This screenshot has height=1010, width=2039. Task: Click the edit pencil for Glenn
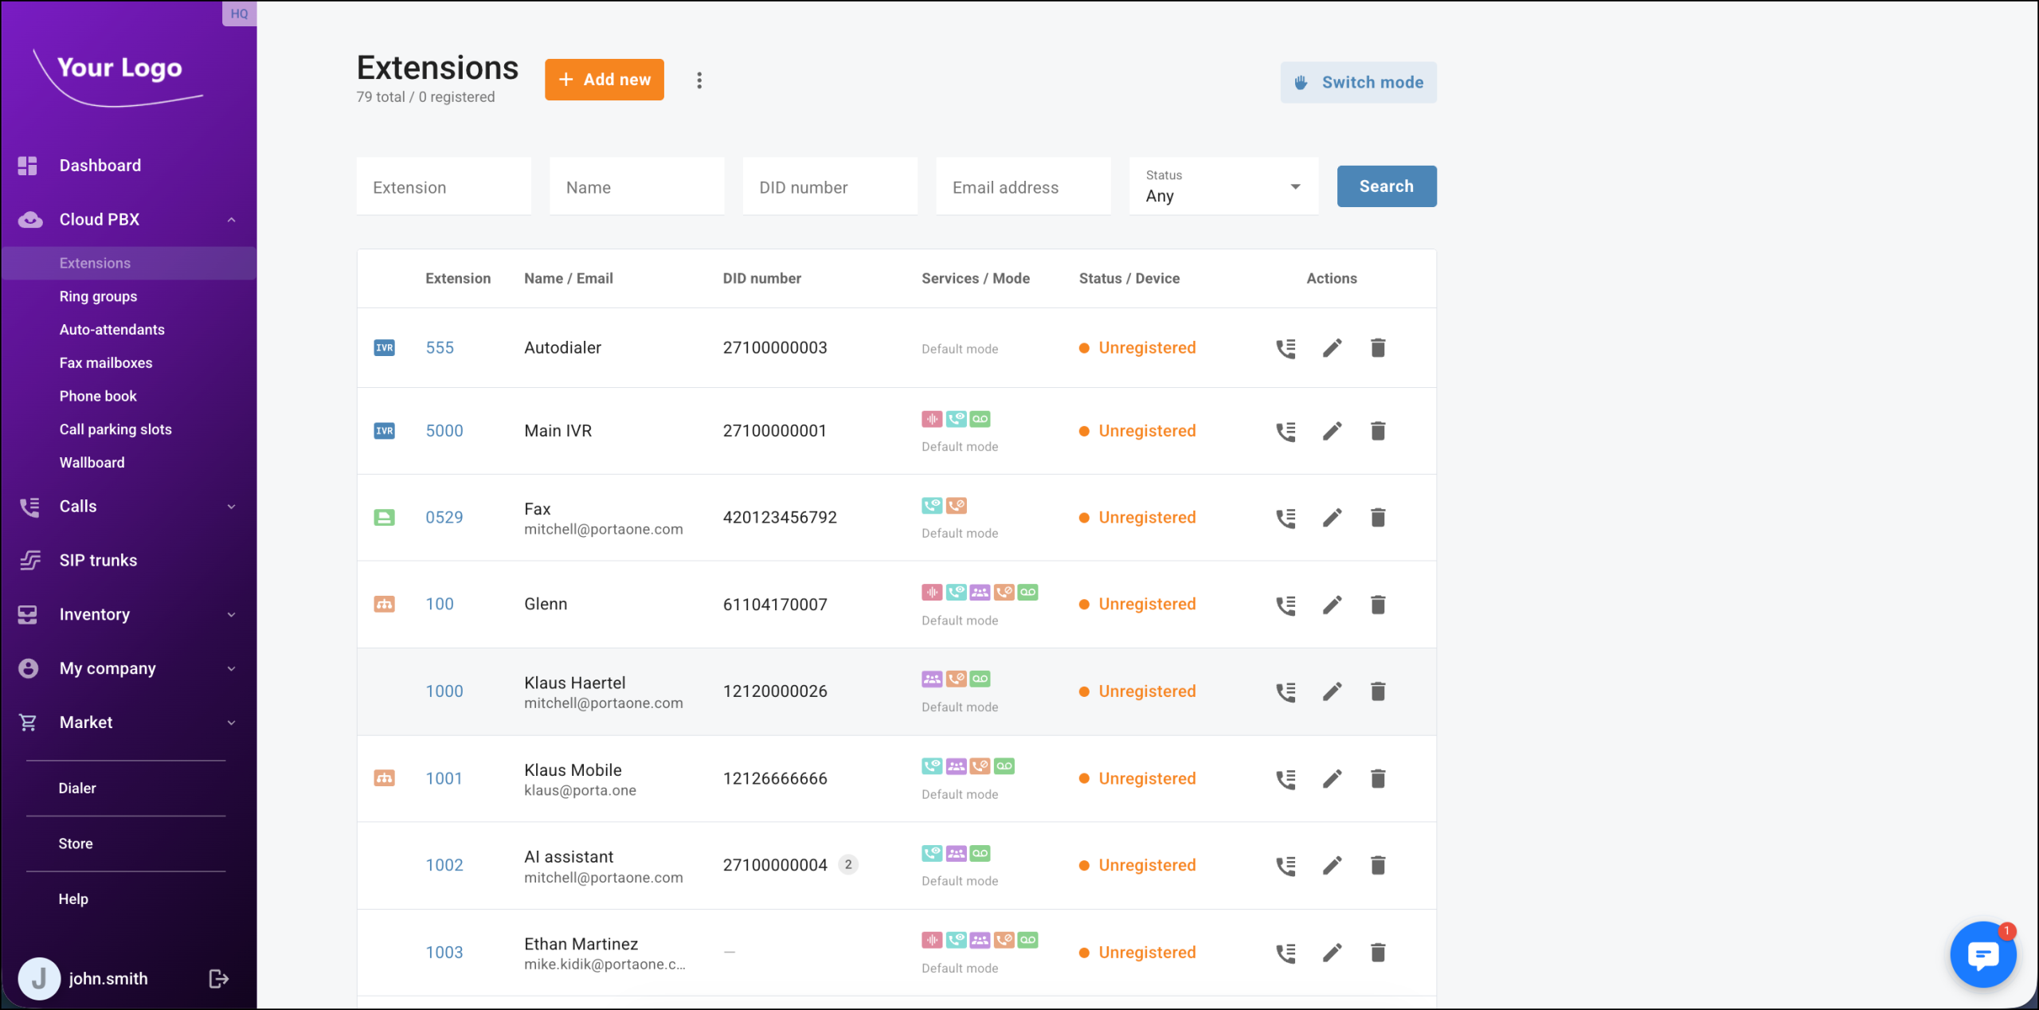[x=1332, y=605]
